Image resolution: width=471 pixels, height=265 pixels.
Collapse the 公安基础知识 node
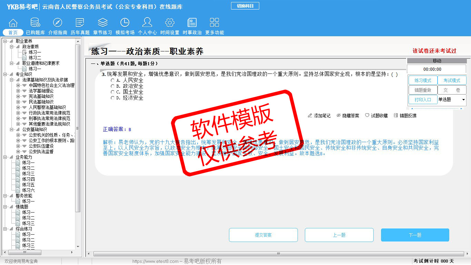[x=11, y=129]
